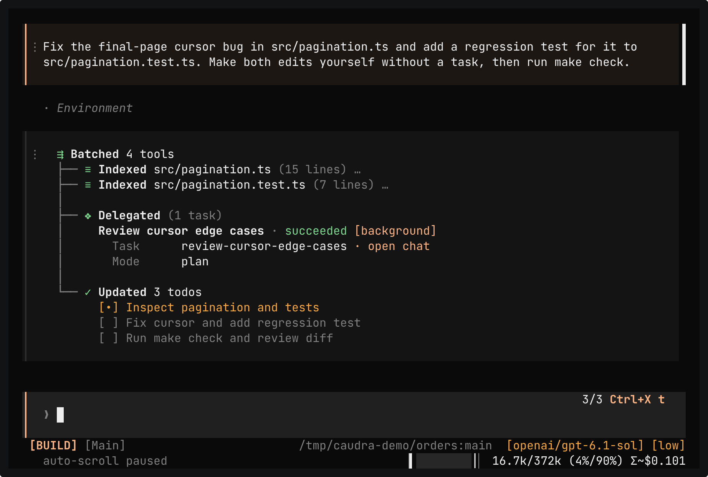This screenshot has width=708, height=477.
Task: Click the [BUILD] mode indicator
Action: coord(53,446)
